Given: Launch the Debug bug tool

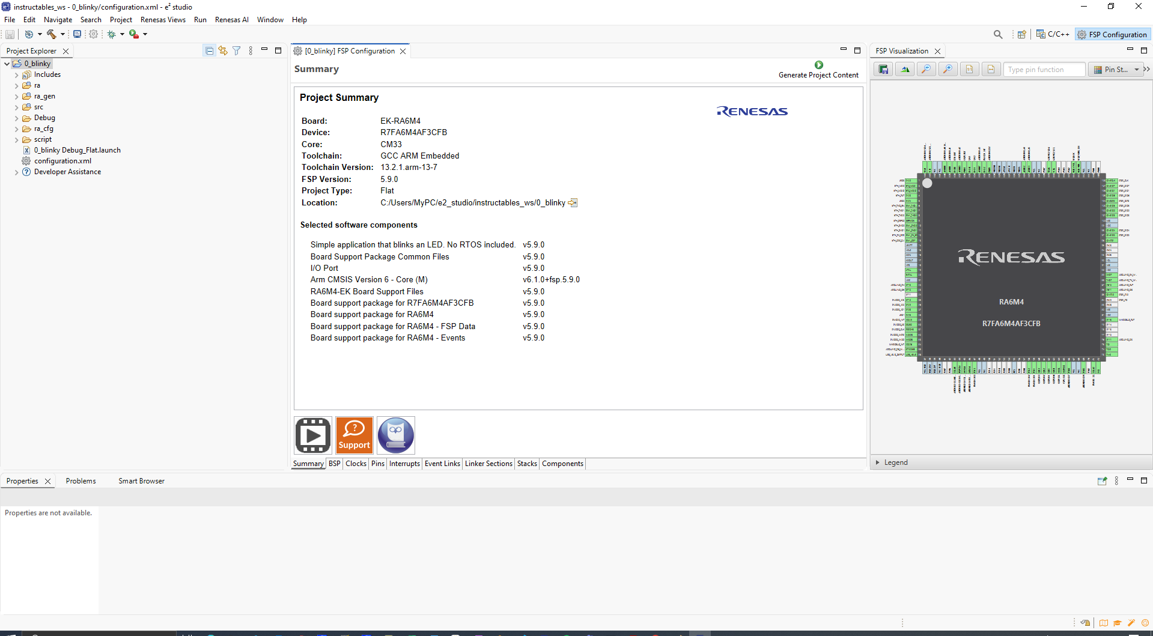Looking at the screenshot, I should (x=111, y=34).
